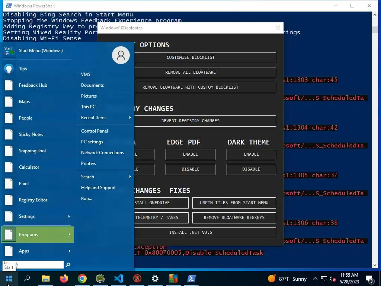Disable Dark Theme
The image size is (381, 286).
[x=251, y=169]
